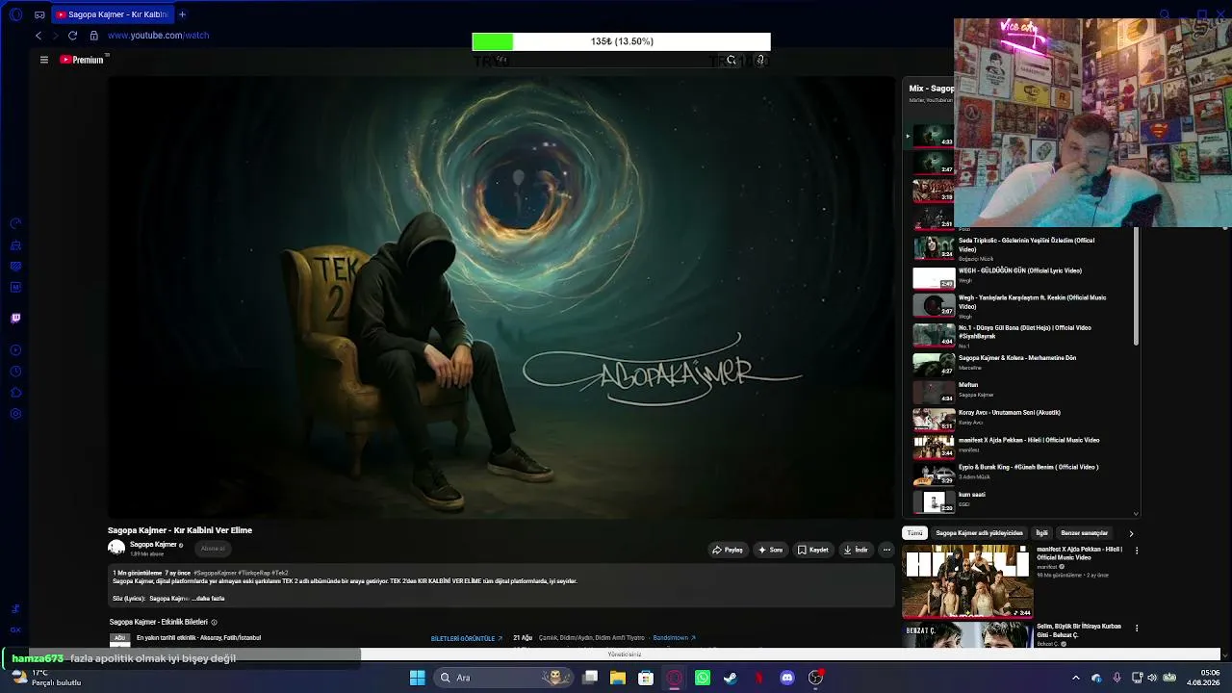
Task: Open Twitch from browser sidebar
Action: pyautogui.click(x=15, y=318)
